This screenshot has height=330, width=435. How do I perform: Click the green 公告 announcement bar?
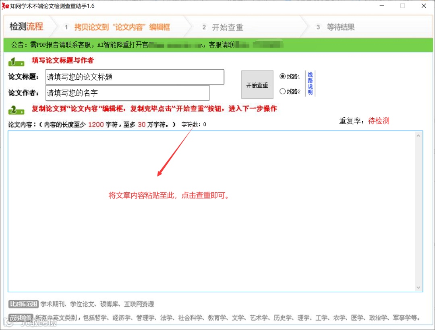coord(218,45)
